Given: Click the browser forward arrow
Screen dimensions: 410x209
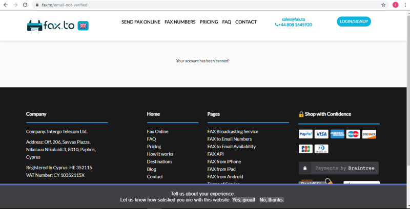Looking at the screenshot, I should tap(15, 5).
